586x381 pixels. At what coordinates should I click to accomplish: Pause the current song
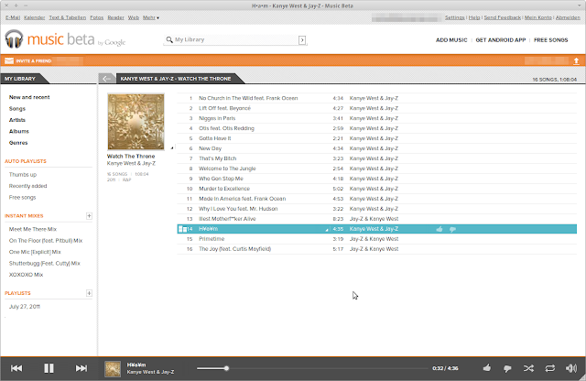click(x=49, y=368)
